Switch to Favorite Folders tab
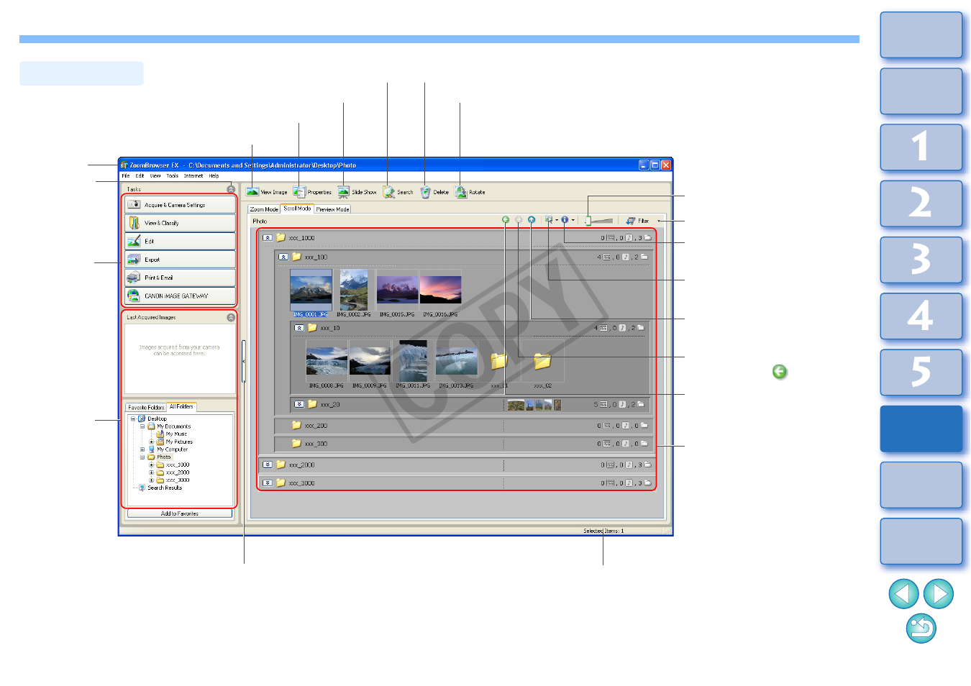971x686 pixels. (146, 407)
